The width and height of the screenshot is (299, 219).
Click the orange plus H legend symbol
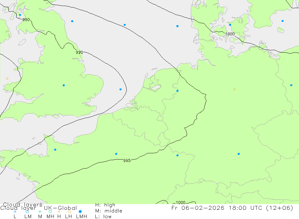[59, 212]
